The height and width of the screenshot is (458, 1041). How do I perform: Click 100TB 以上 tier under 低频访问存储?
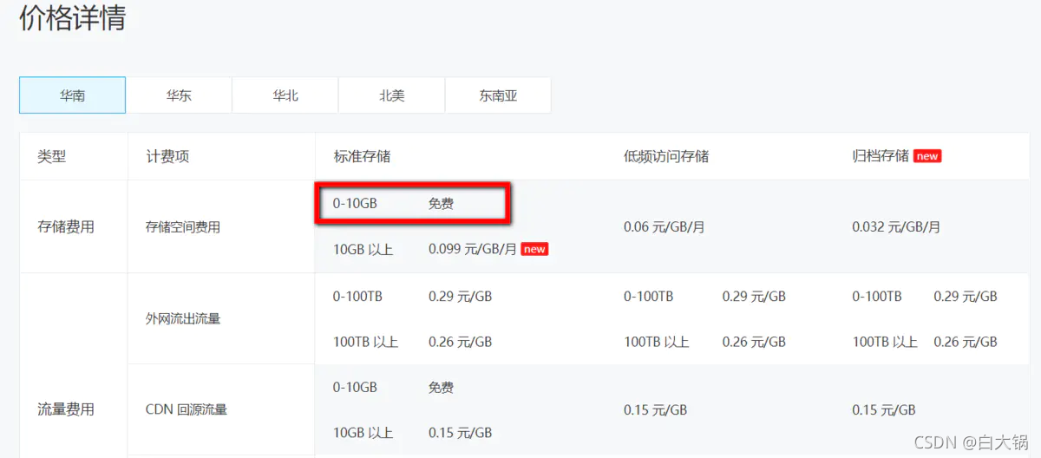[x=656, y=342]
